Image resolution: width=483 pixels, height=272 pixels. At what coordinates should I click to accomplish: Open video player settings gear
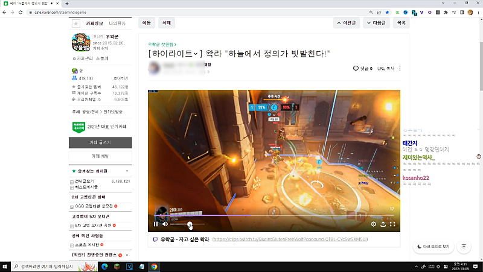coord(373,224)
